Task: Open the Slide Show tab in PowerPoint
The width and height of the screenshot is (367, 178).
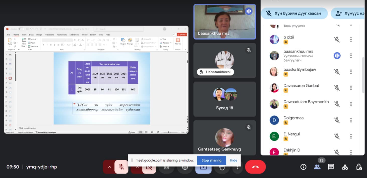Action: click(x=74, y=35)
